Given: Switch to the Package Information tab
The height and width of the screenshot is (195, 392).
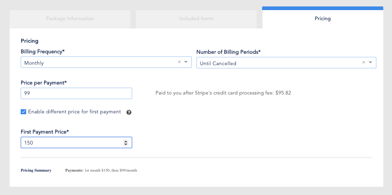Looking at the screenshot, I should click(x=70, y=19).
